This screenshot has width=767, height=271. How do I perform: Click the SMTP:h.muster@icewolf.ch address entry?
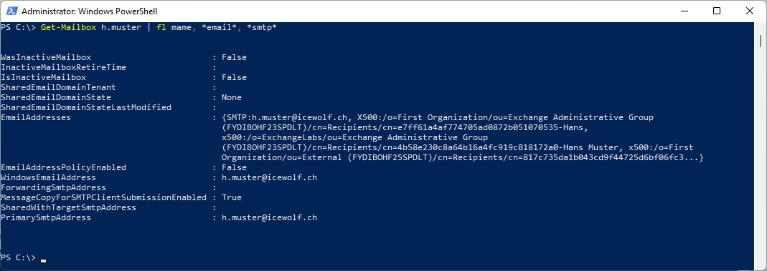287,117
